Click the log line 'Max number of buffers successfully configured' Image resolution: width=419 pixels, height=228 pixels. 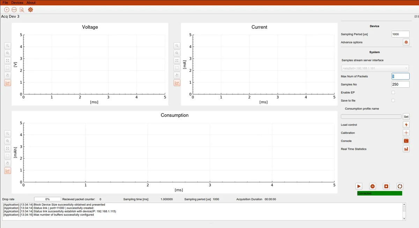point(48,215)
